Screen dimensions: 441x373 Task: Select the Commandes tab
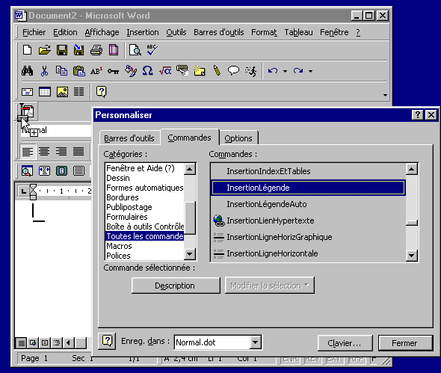(189, 138)
